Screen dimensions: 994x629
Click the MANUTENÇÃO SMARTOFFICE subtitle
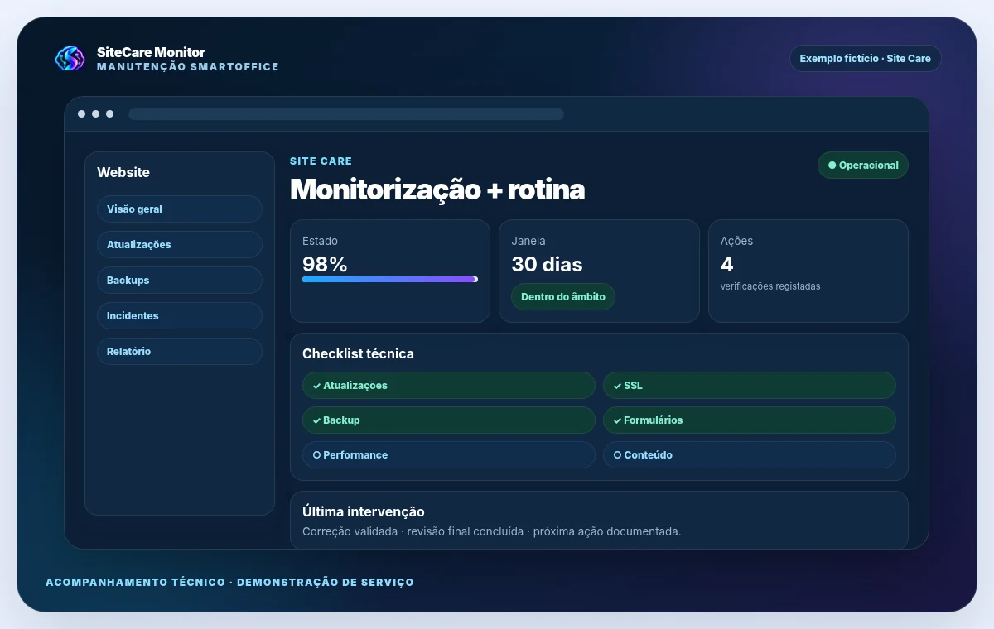click(188, 67)
